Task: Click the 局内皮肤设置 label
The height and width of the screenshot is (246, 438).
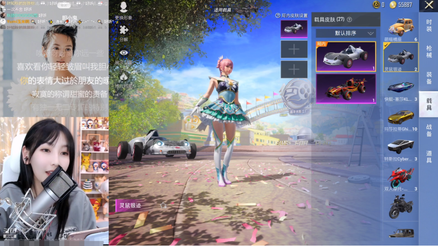Action: tap(294, 15)
